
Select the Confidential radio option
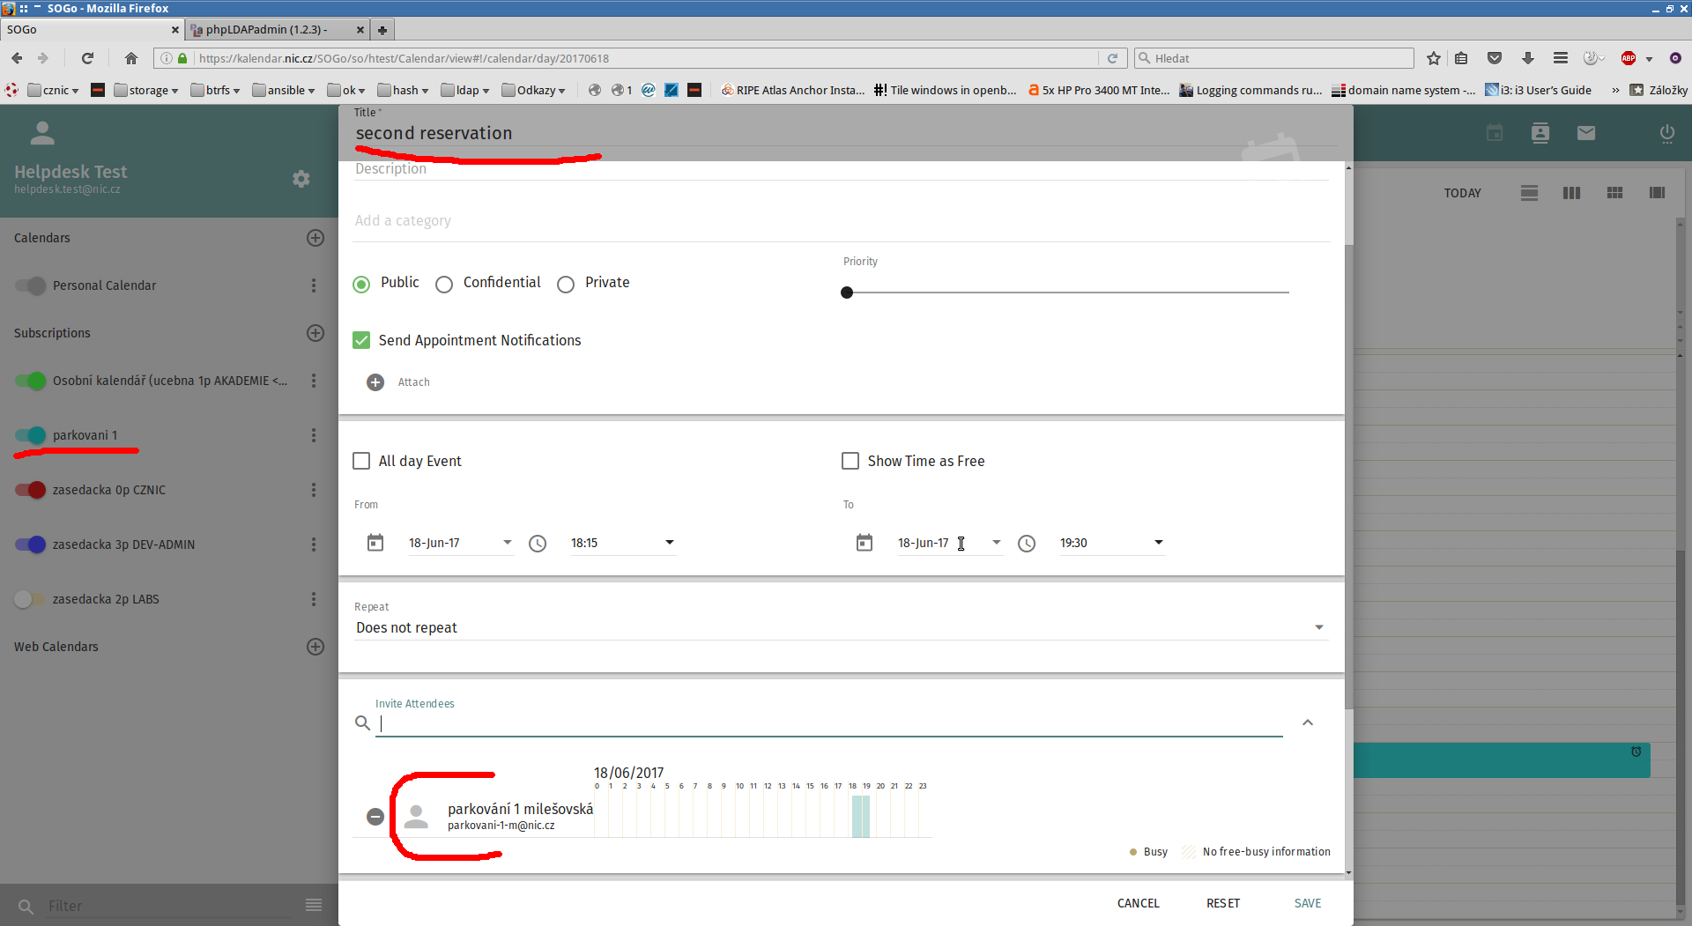tap(444, 284)
